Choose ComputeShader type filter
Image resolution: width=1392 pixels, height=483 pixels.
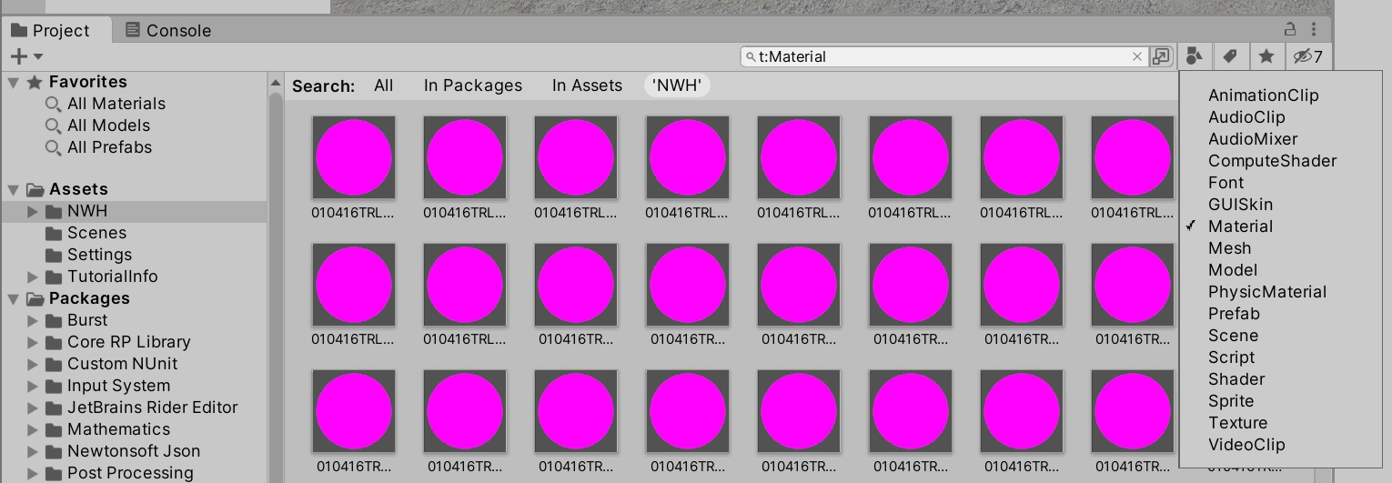click(x=1272, y=161)
